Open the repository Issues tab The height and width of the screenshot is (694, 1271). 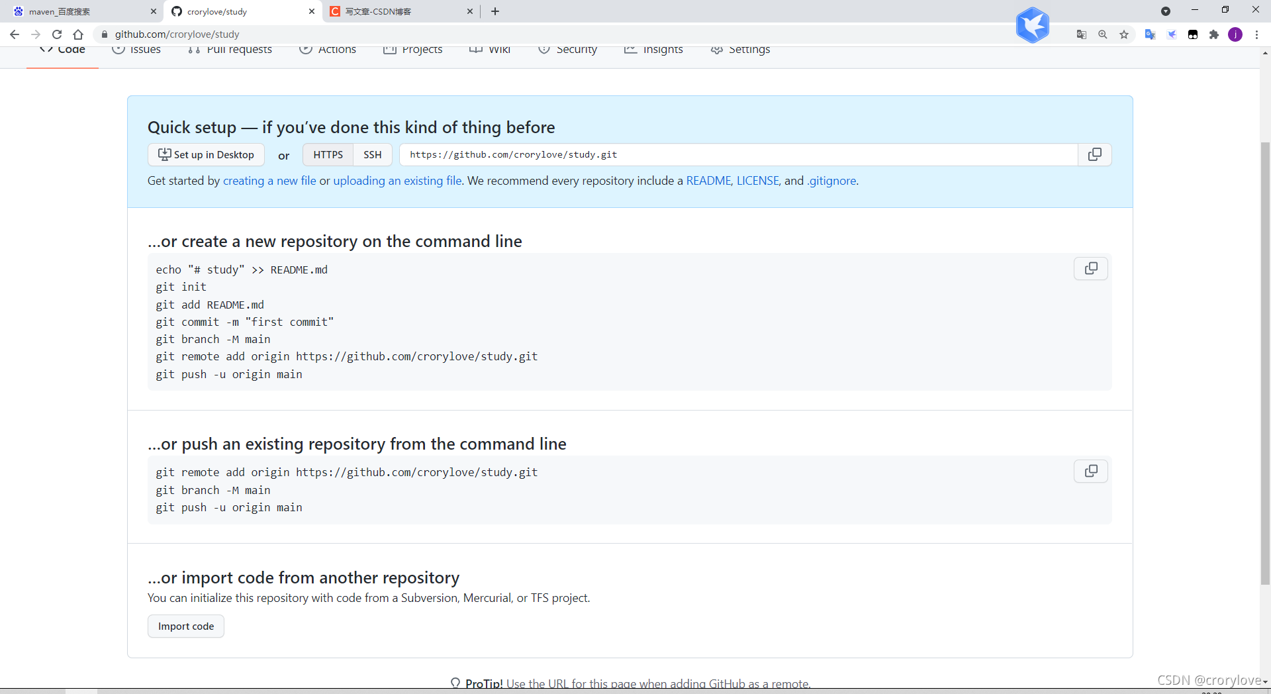136,50
